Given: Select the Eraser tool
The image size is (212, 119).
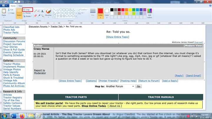Looking at the screenshot, I should (x=35, y=16).
